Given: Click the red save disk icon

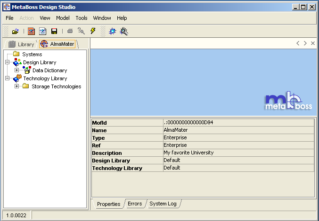Looking at the screenshot, I should pyautogui.click(x=54, y=31).
